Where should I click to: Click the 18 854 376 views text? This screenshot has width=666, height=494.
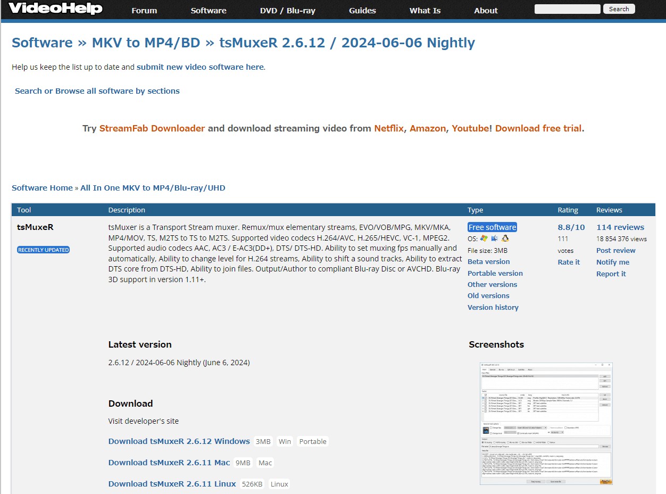[x=622, y=239]
